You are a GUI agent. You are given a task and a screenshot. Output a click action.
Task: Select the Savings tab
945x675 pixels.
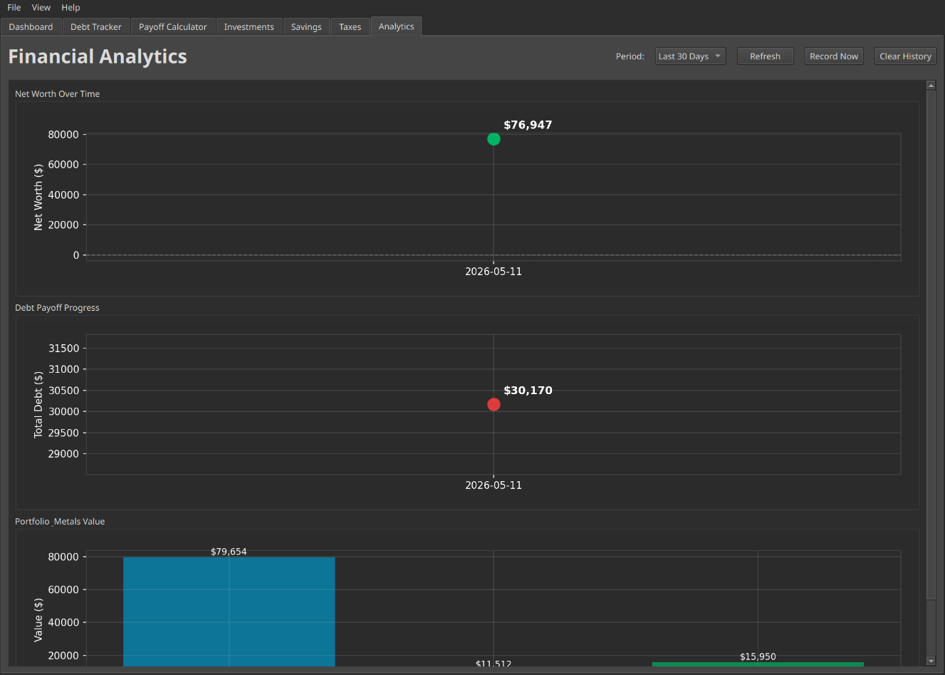coord(306,26)
